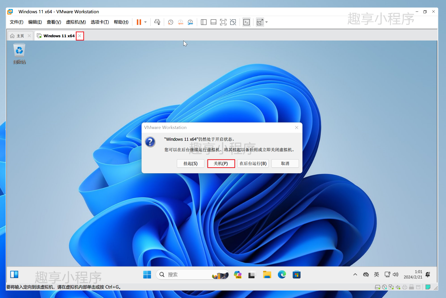446x298 pixels.
Task: Expand the hidden system tray icons chevron
Action: click(x=355, y=274)
